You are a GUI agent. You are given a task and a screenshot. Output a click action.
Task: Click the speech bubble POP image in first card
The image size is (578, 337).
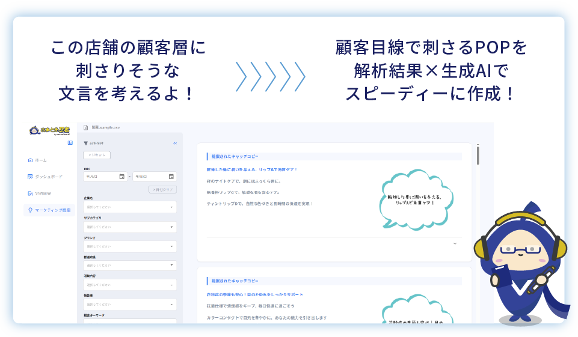(416, 200)
